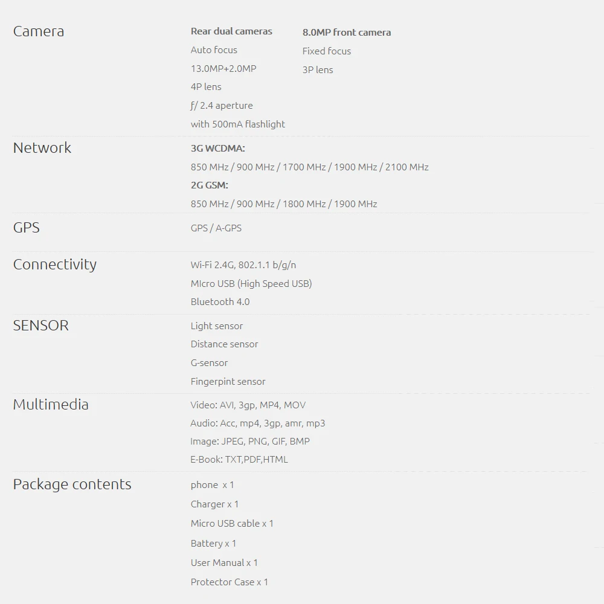Image resolution: width=604 pixels, height=604 pixels.
Task: Click the Multimedia section heading
Action: click(x=51, y=405)
